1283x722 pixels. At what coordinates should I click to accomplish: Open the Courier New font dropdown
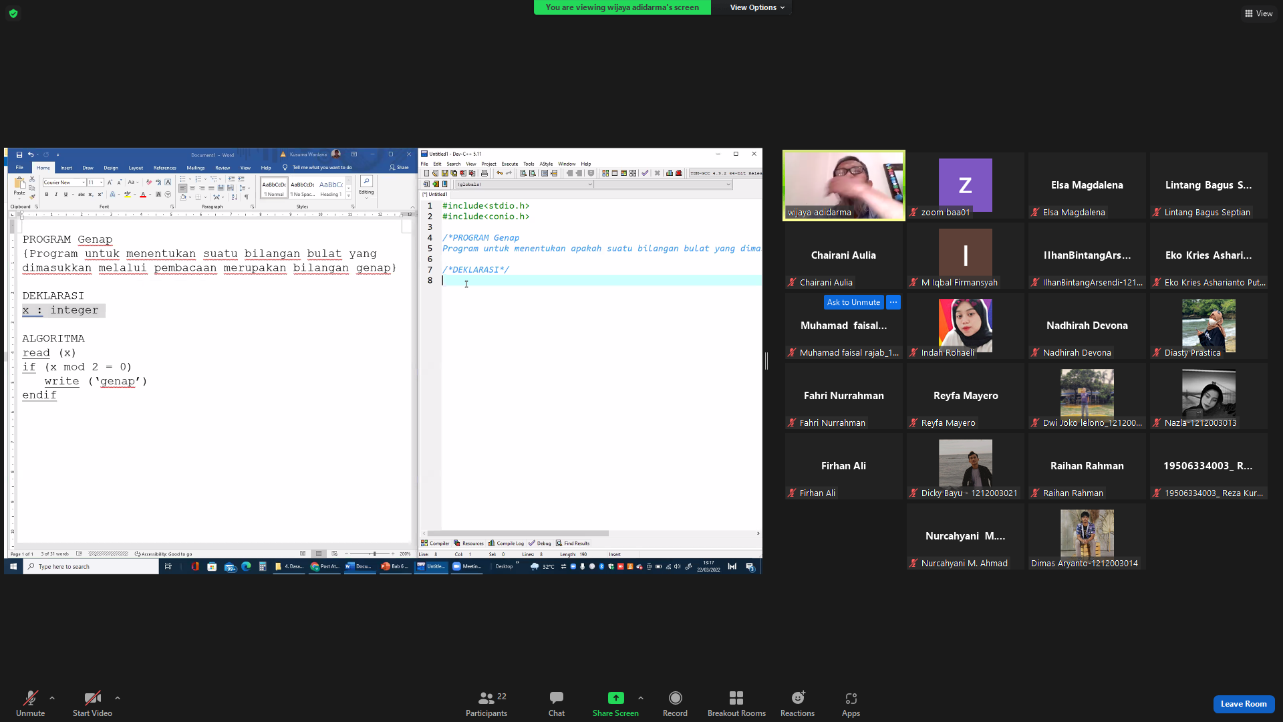[83, 183]
